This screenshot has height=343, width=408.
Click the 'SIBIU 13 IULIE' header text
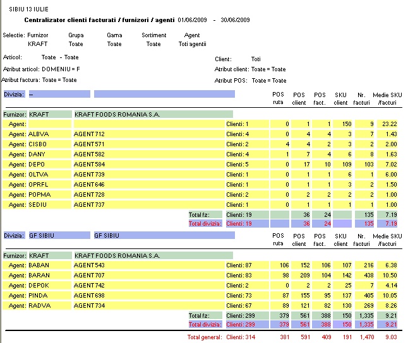point(28,9)
